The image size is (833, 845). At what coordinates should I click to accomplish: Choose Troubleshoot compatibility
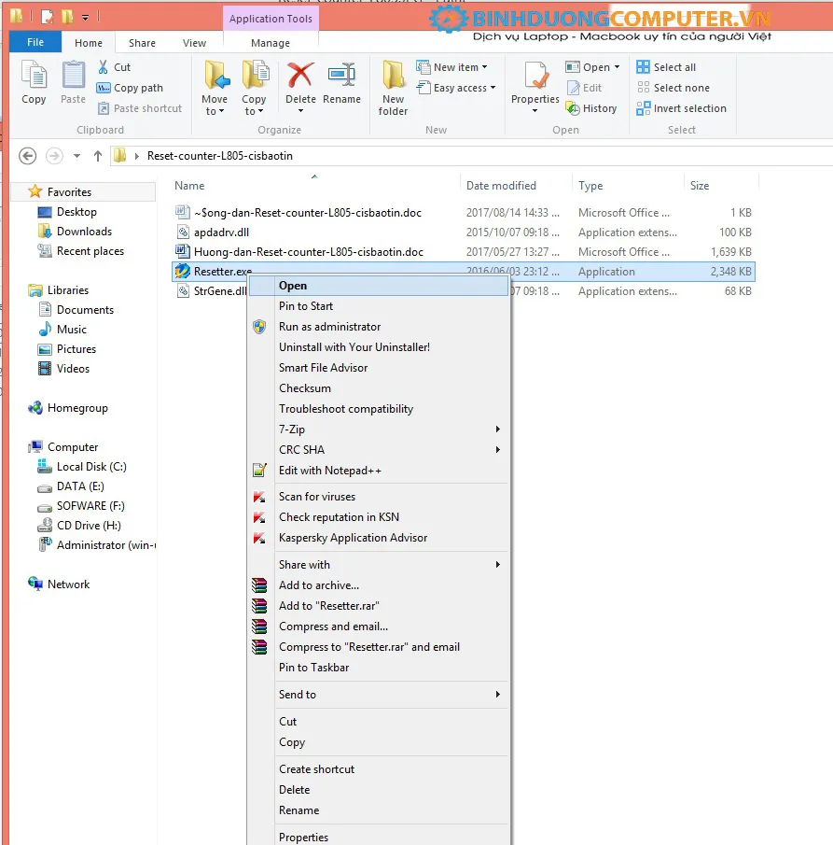coord(379,408)
